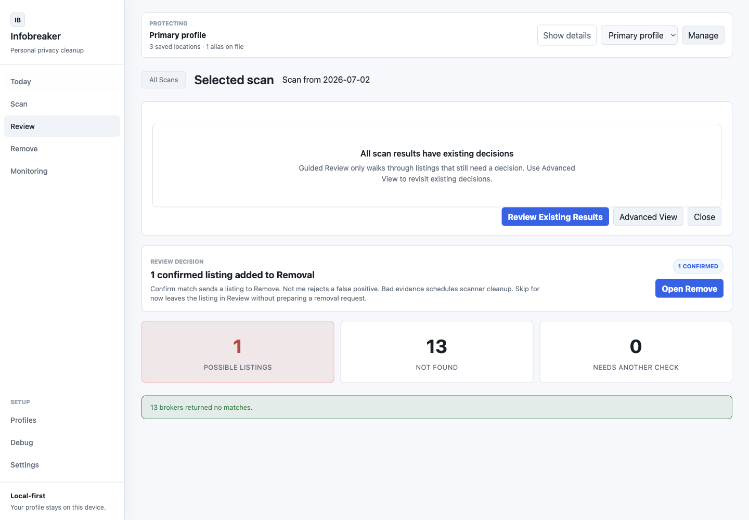Image resolution: width=749 pixels, height=520 pixels.
Task: Click the IB Infobreaker logo icon
Action: click(18, 20)
